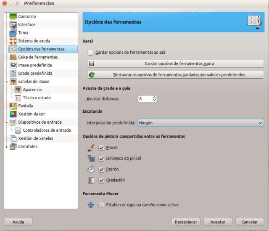Enable Gardar opcións de ferramentas ao saír
The height and width of the screenshot is (231, 269).
point(90,52)
